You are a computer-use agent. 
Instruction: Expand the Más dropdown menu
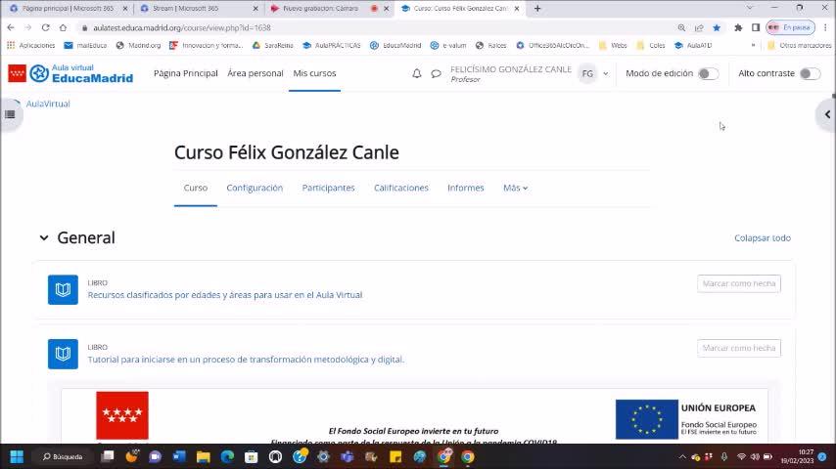tap(515, 188)
